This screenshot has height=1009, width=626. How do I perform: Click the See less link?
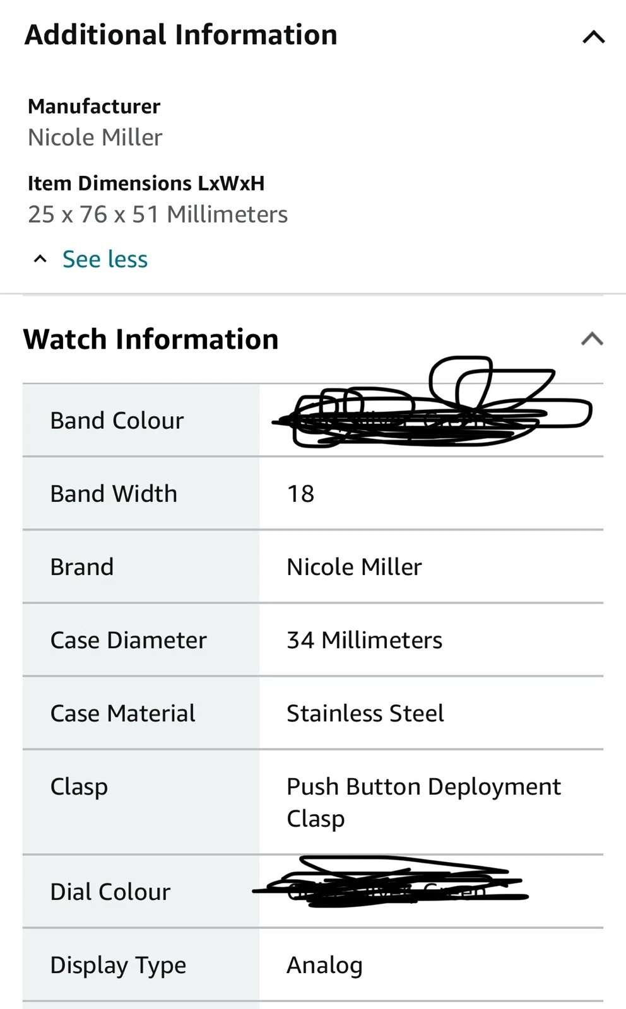105,259
